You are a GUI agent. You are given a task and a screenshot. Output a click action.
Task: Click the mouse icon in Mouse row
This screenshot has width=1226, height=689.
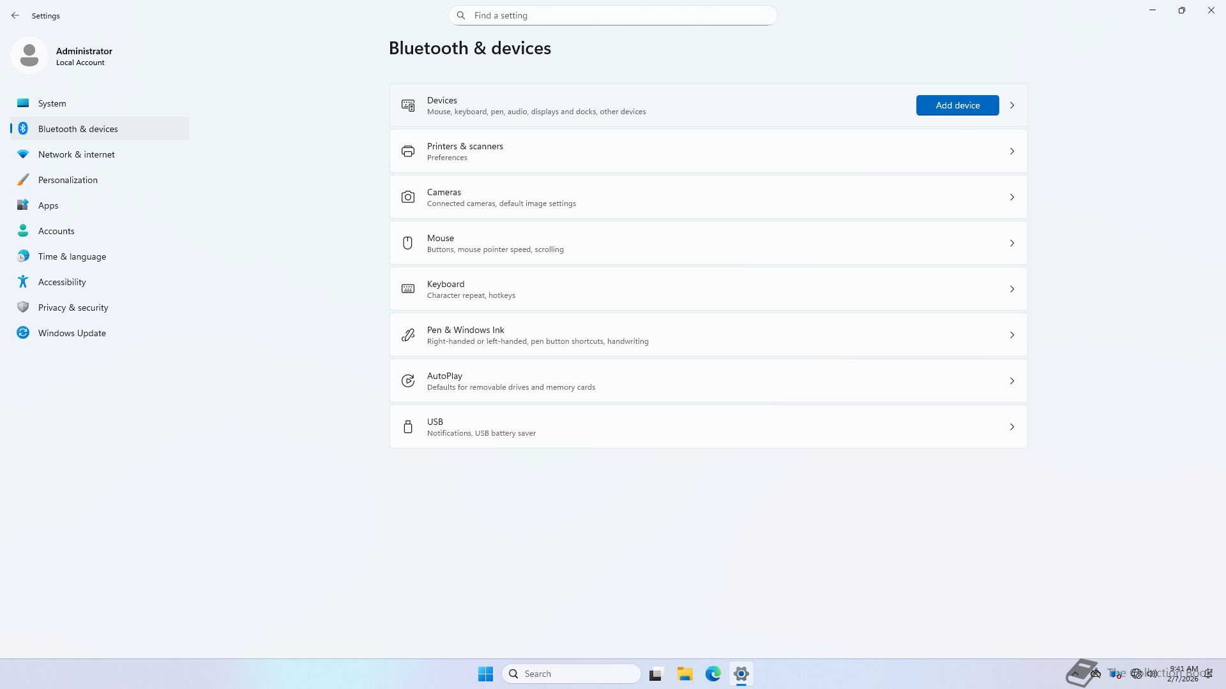407,243
